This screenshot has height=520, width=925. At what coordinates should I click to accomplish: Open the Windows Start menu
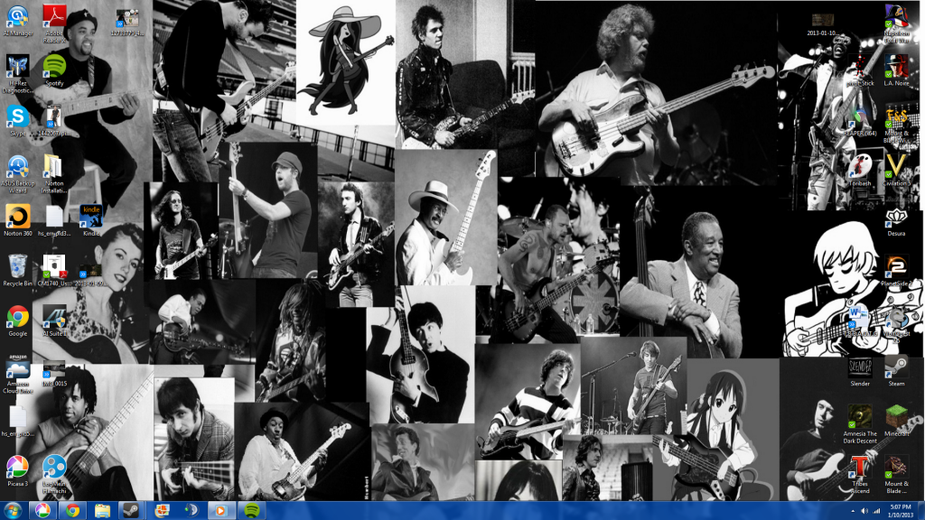(x=13, y=511)
